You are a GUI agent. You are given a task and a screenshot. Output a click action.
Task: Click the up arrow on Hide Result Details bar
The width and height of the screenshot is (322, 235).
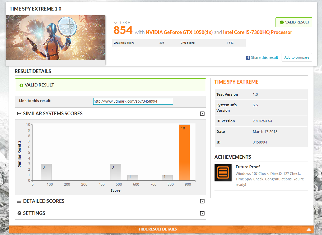tap(309, 229)
